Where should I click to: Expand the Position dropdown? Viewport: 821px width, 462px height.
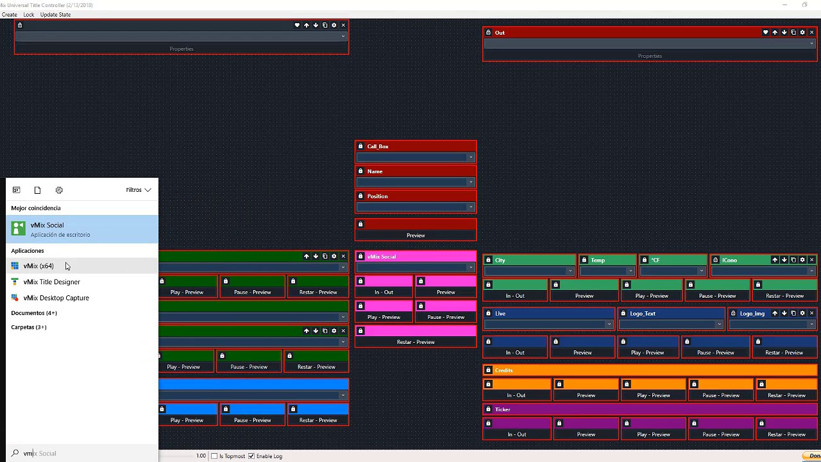[416, 207]
